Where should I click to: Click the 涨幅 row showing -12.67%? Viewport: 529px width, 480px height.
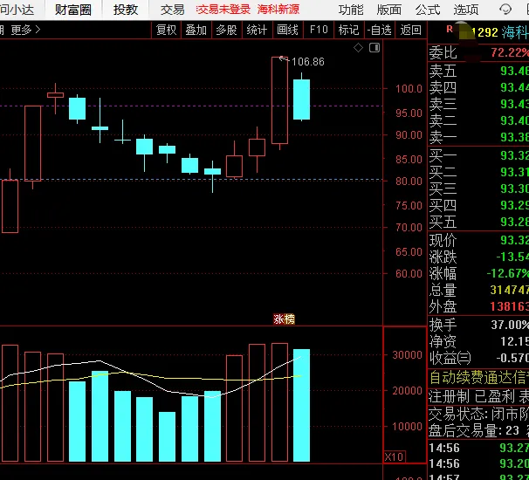pos(478,273)
